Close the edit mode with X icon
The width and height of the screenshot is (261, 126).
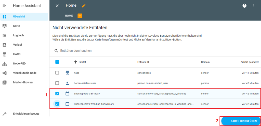click(57, 6)
